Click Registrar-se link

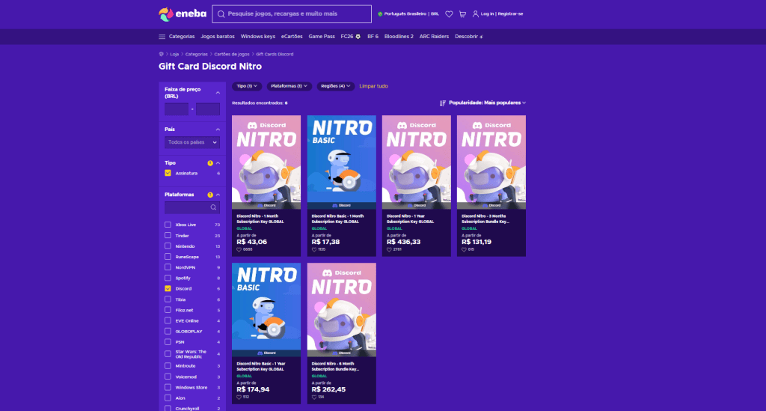coord(510,14)
